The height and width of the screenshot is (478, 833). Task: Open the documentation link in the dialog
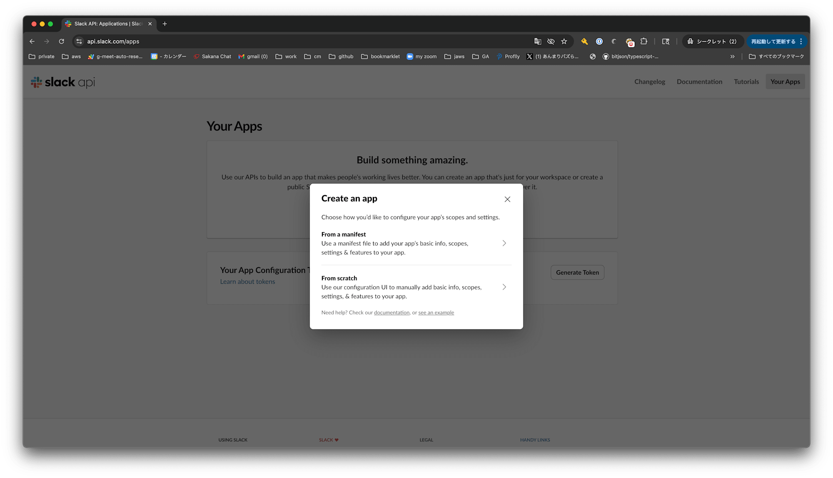coord(392,312)
